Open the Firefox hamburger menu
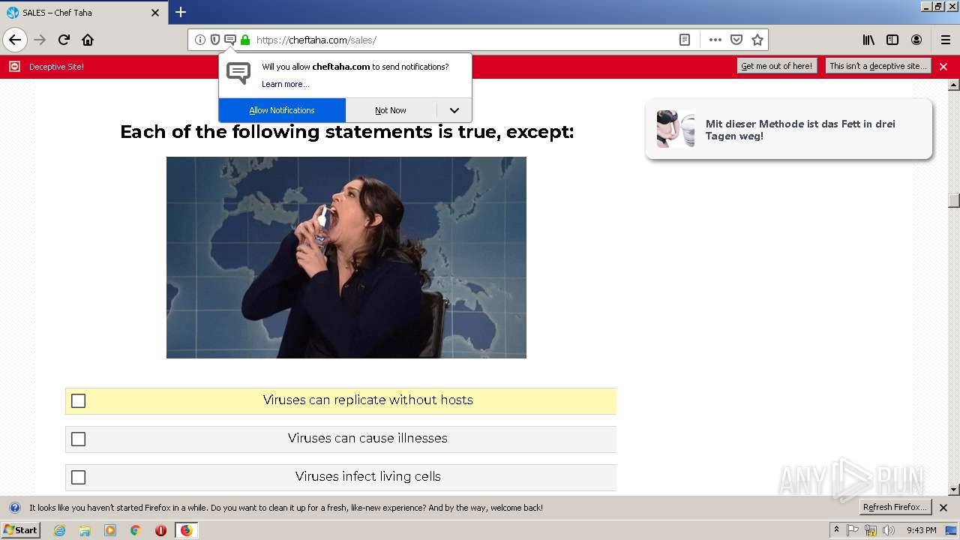960x540 pixels. [946, 40]
